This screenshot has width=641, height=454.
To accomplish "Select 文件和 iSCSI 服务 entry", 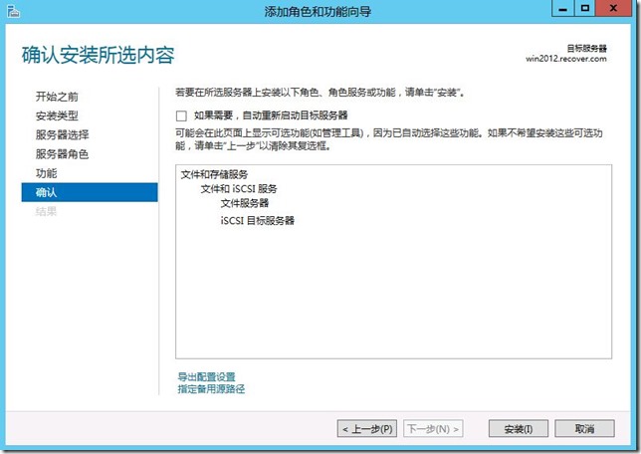I will (x=239, y=189).
